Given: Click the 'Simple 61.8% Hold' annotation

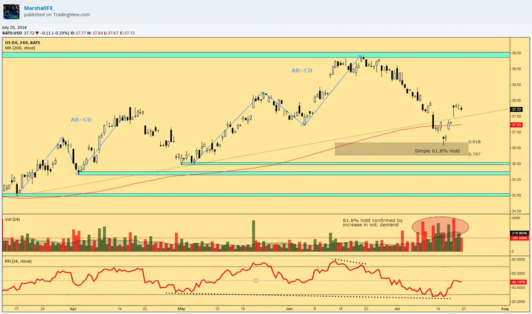Looking at the screenshot, I should 437,151.
